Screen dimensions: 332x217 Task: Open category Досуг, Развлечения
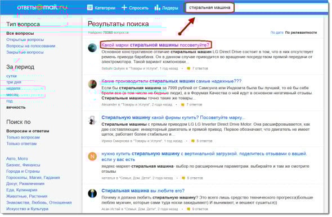(x=25, y=184)
